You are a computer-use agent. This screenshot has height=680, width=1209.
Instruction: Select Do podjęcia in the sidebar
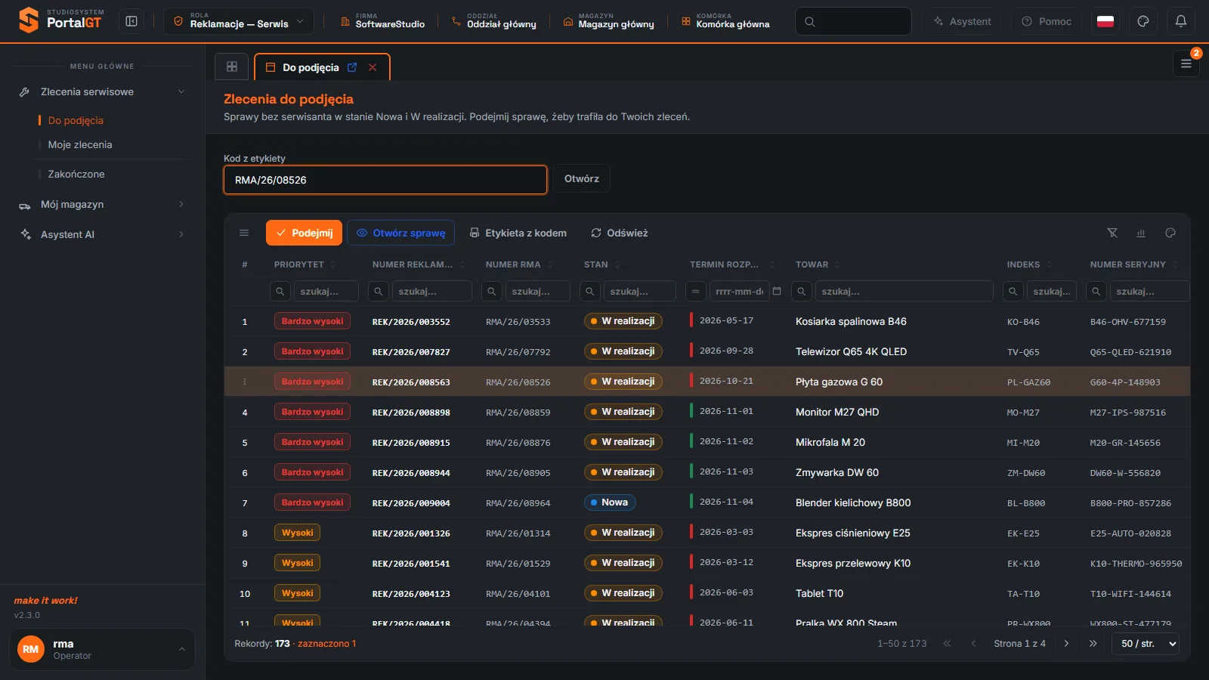point(76,120)
